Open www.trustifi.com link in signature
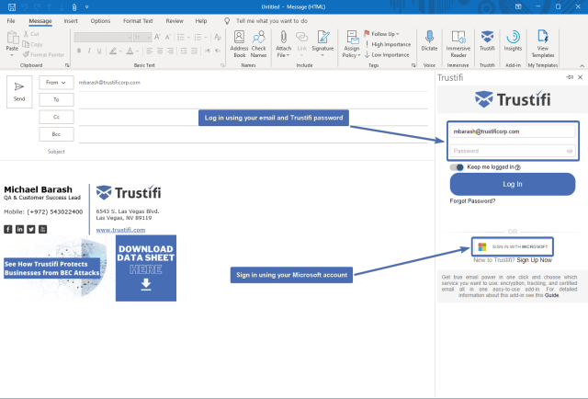The width and height of the screenshot is (588, 399). click(x=120, y=230)
